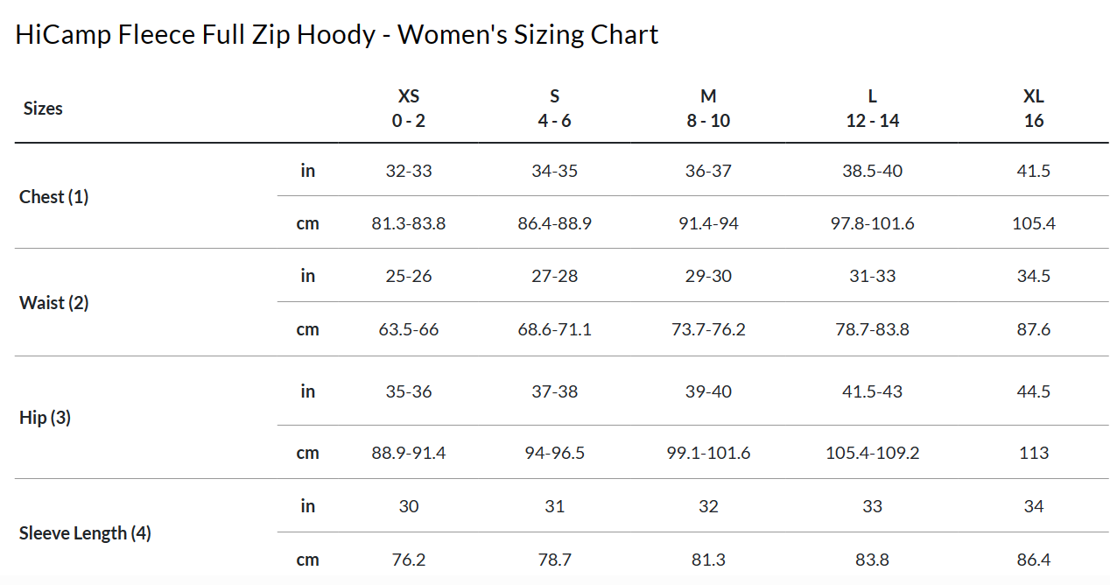Click the 27-28 waist inches cell
The height and width of the screenshot is (585, 1110).
[554, 276]
